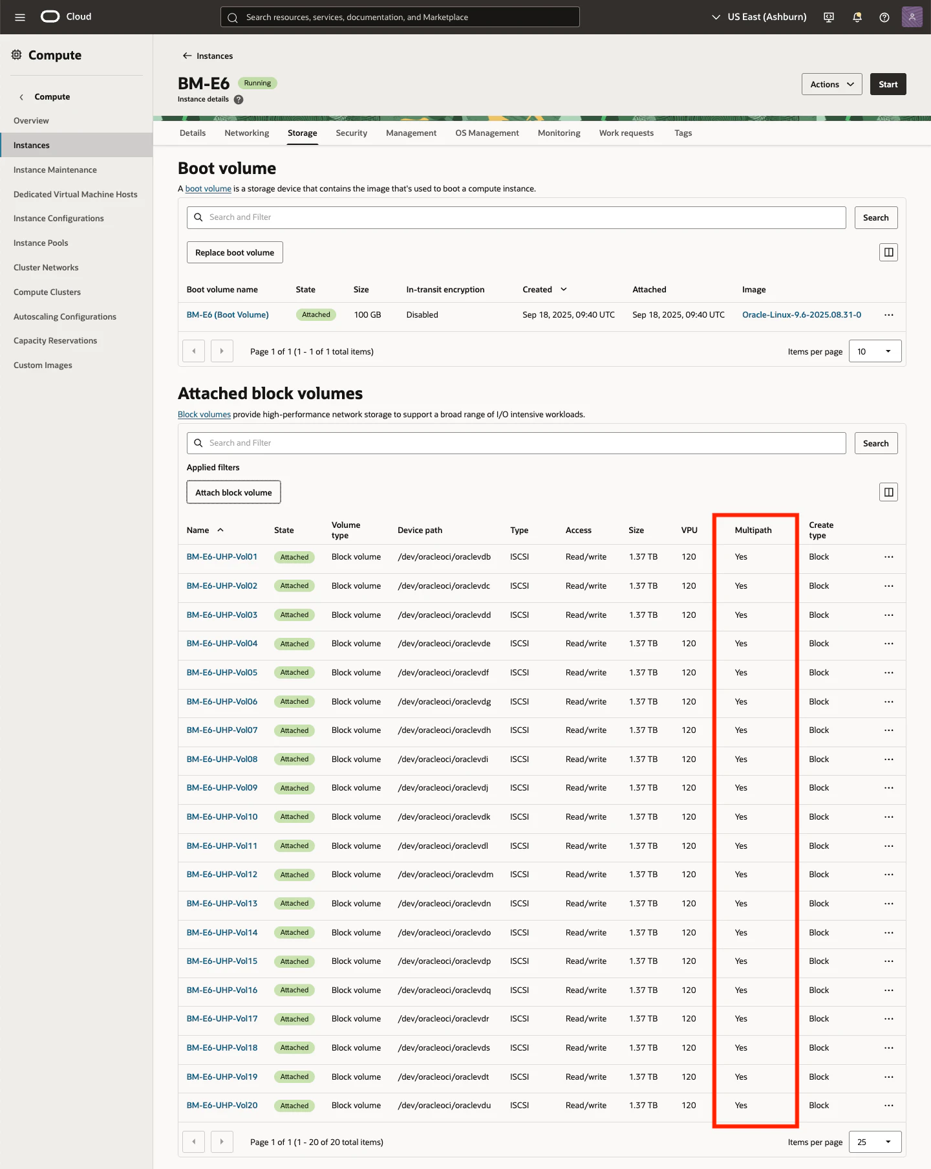The image size is (931, 1169).
Task: Change block volumes items per page dropdown
Action: click(875, 1142)
